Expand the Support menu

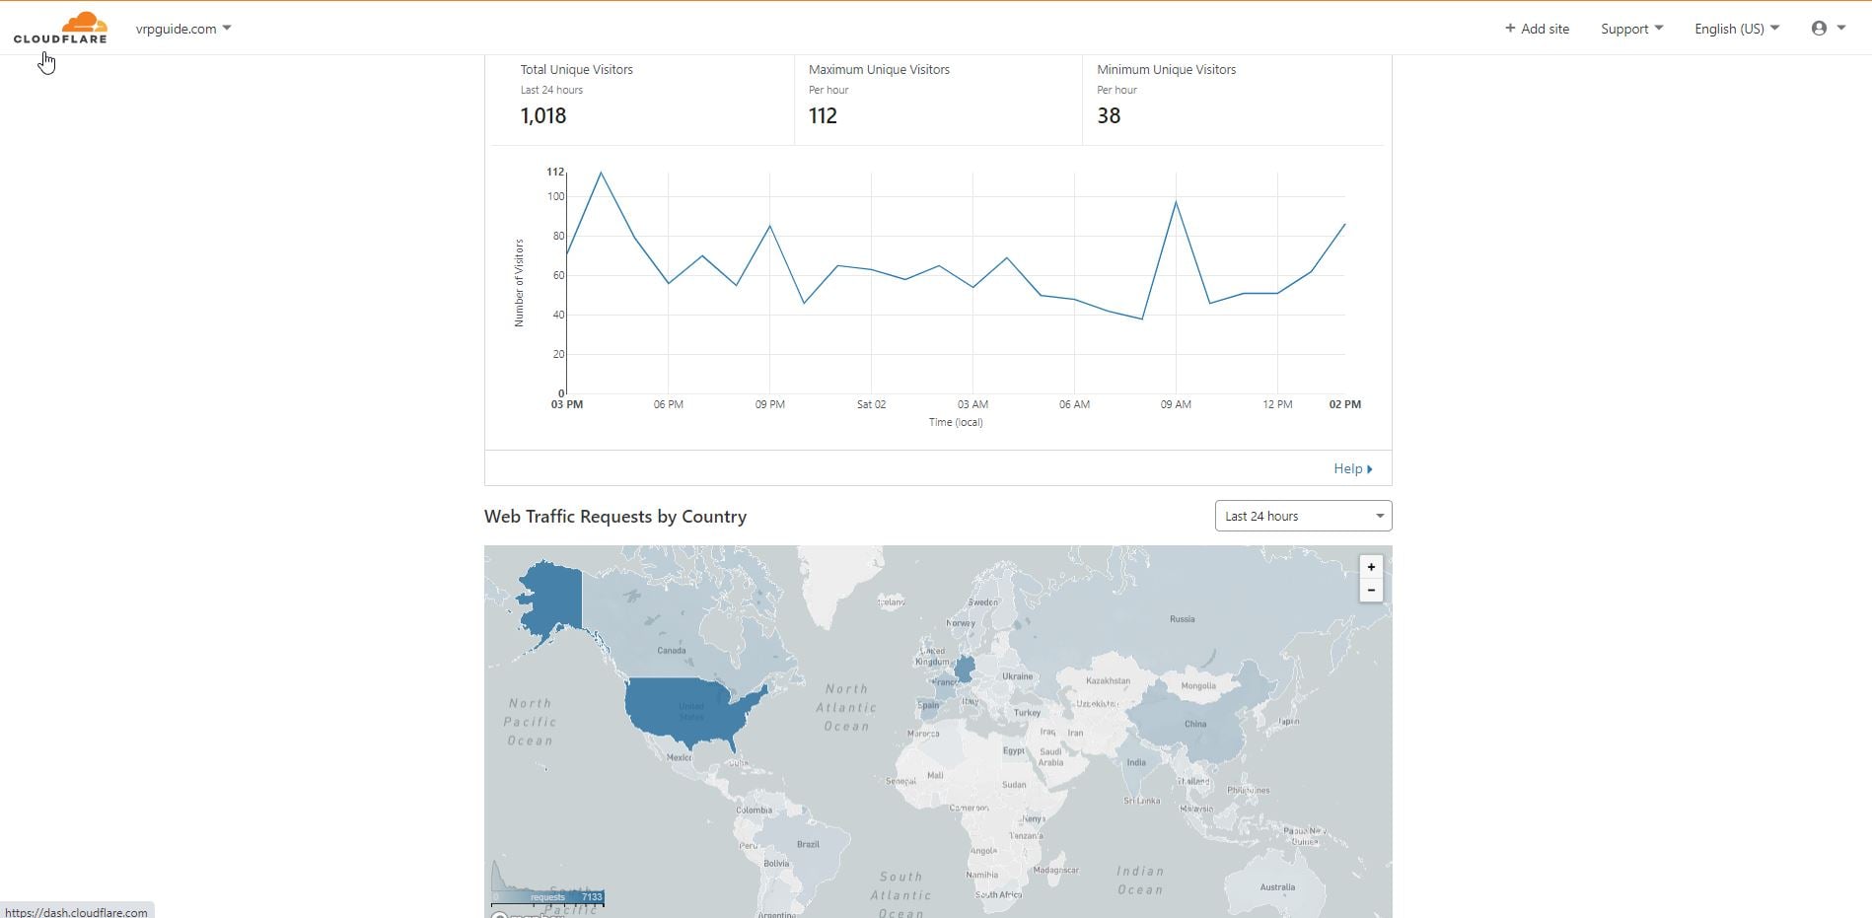coord(1631,29)
